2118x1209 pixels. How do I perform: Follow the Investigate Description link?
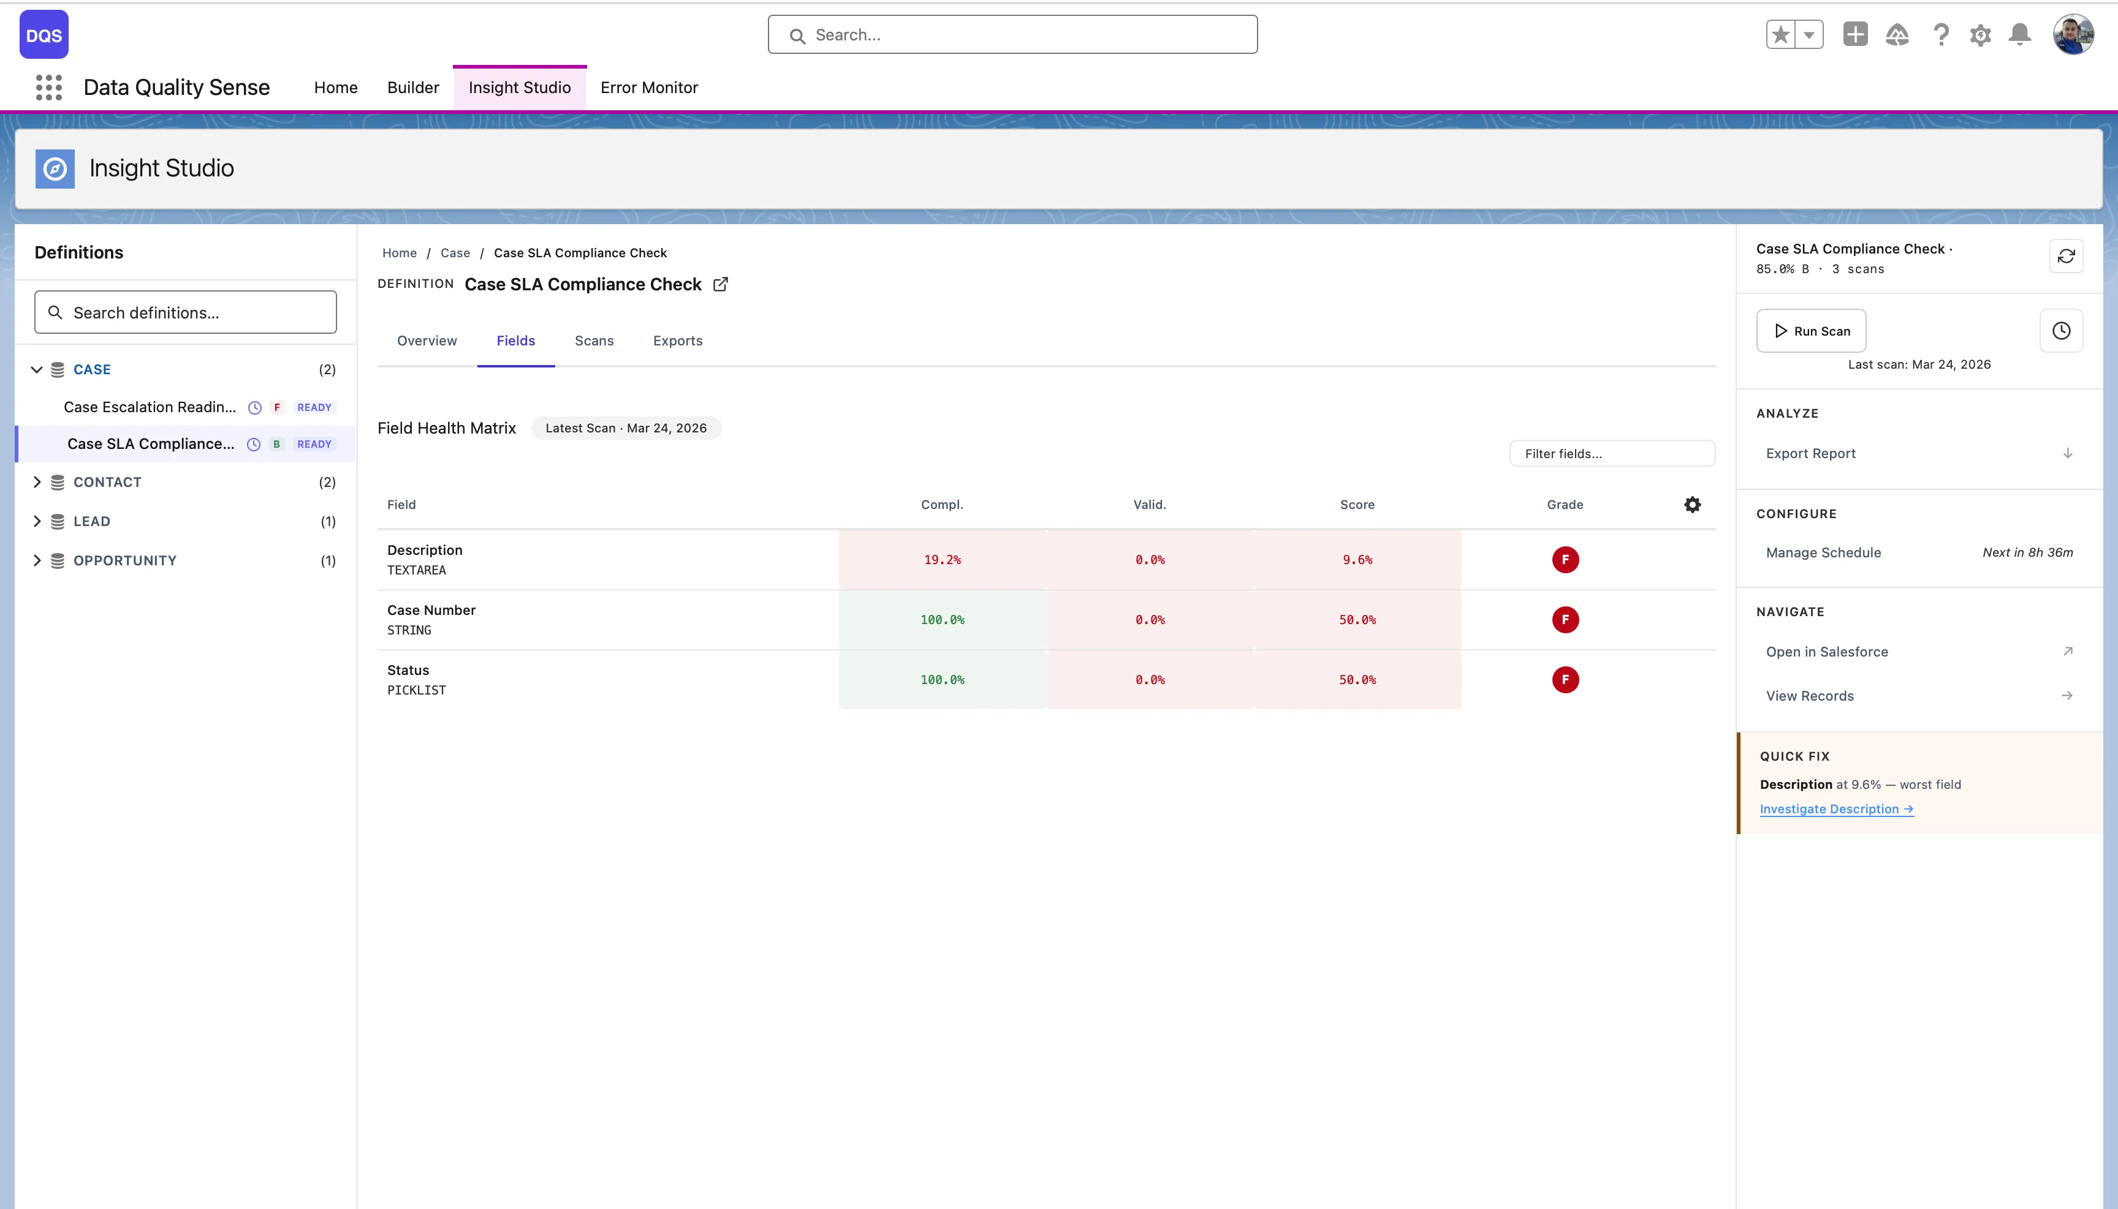tap(1837, 808)
